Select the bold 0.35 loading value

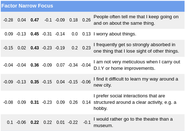pos(35,82)
